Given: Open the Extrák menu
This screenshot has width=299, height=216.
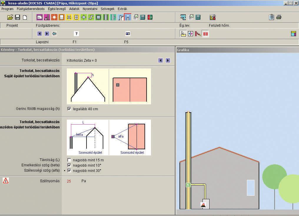Looking at the screenshot, I should (x=122, y=9).
